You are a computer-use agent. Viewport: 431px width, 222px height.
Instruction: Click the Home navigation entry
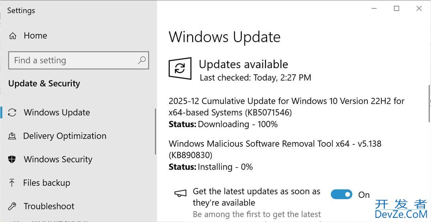pos(35,36)
